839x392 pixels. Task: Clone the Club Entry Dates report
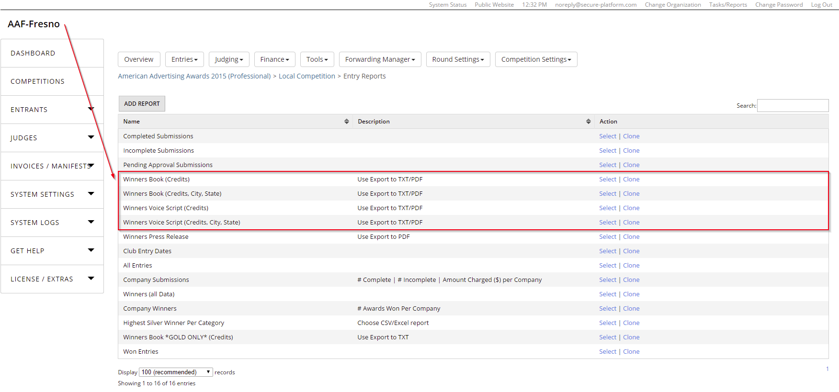coord(631,251)
